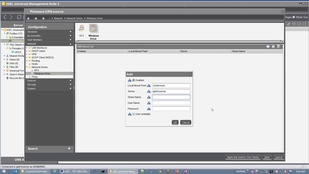Cancel the Add dialog
Screen dimensions: 309x174
(185, 122)
